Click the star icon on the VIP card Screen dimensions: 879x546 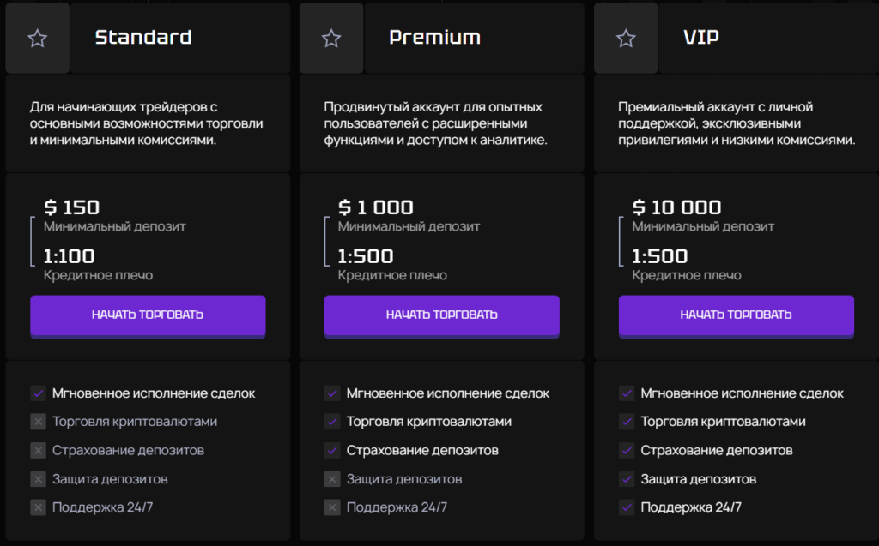(626, 38)
